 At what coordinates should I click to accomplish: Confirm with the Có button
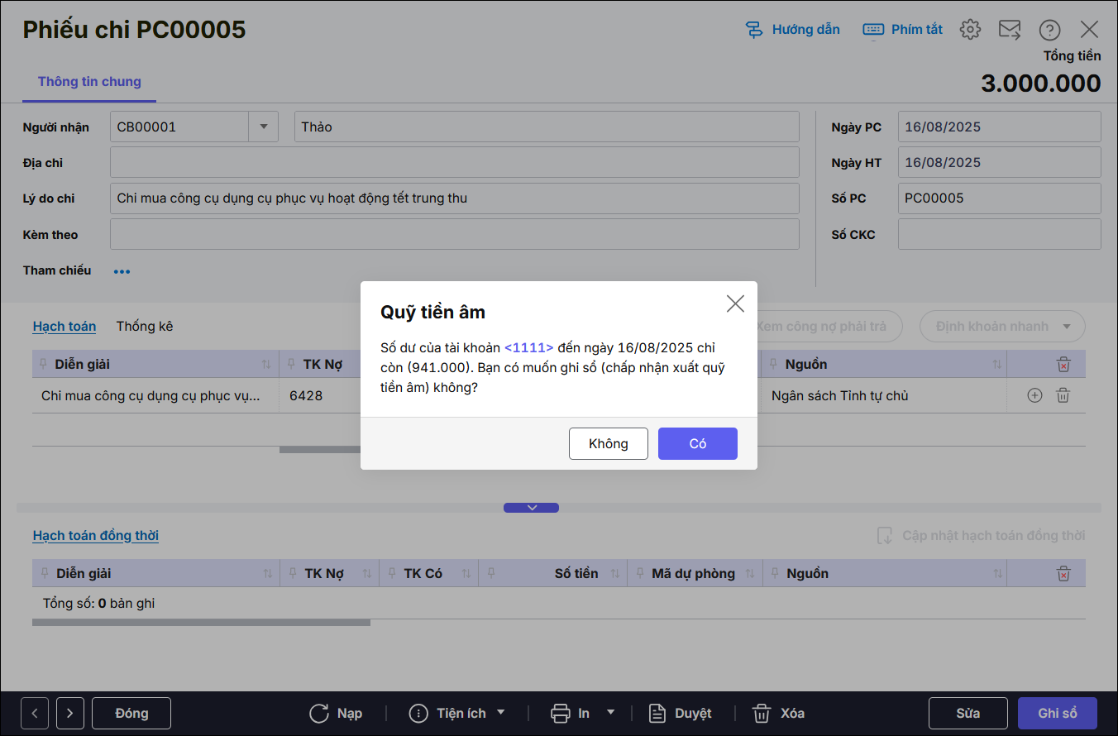click(x=697, y=443)
